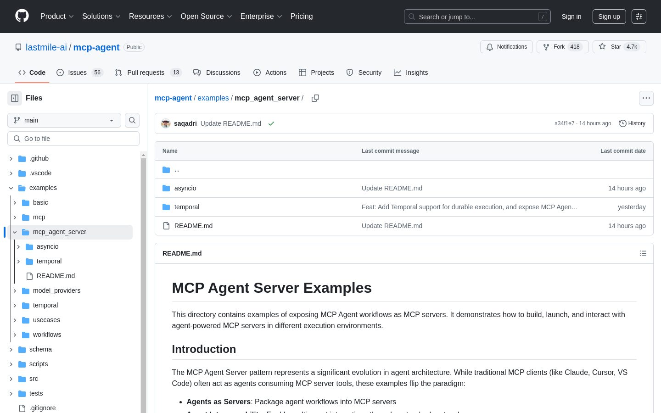Click the Notifications bell button
661x413 pixels.
click(506, 47)
